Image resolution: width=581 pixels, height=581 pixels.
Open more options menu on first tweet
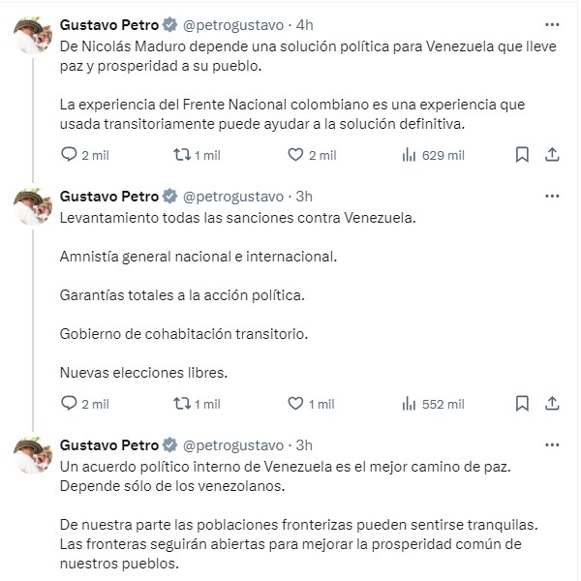[x=552, y=25]
